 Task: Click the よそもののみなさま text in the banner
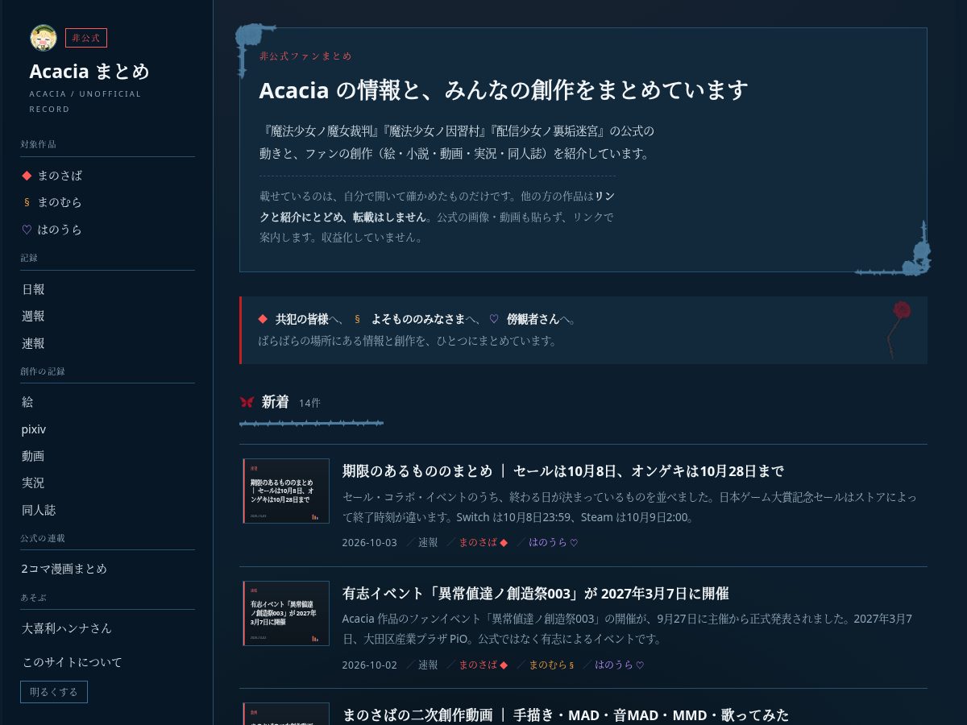point(418,319)
